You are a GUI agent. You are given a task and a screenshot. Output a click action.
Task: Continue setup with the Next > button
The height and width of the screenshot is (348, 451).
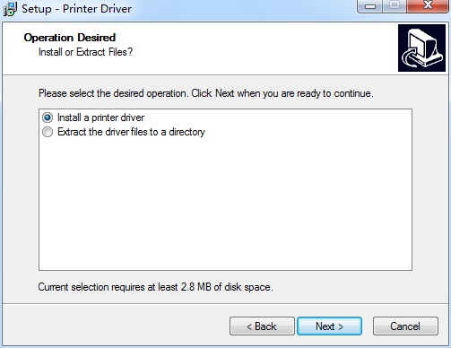coord(329,326)
